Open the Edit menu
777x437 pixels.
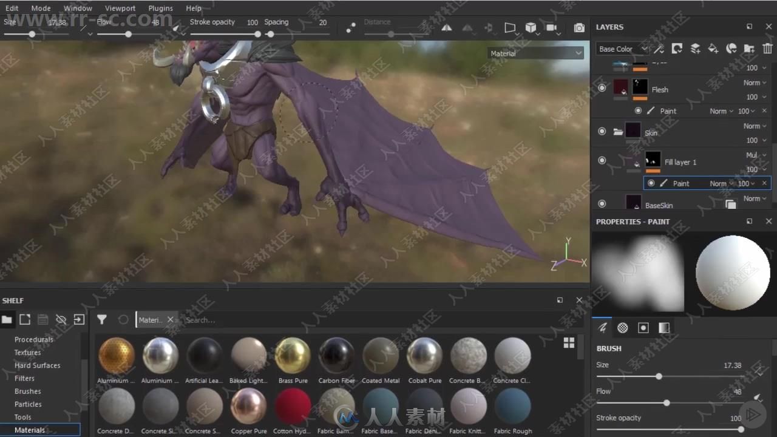[x=12, y=8]
